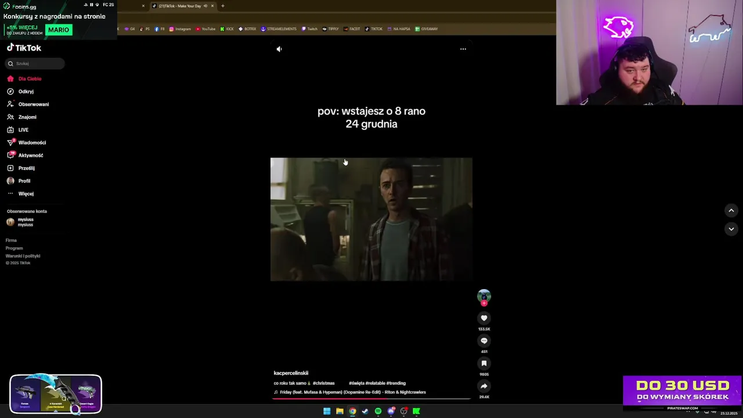Open Spotify from taskbar

coord(378,411)
